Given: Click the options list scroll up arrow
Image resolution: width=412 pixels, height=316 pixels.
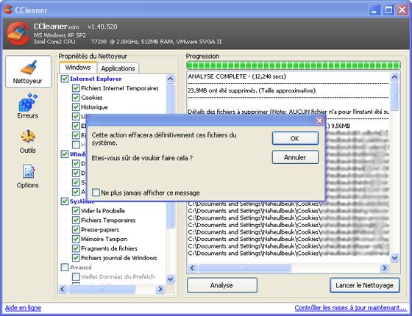Looking at the screenshot, I should (170, 79).
